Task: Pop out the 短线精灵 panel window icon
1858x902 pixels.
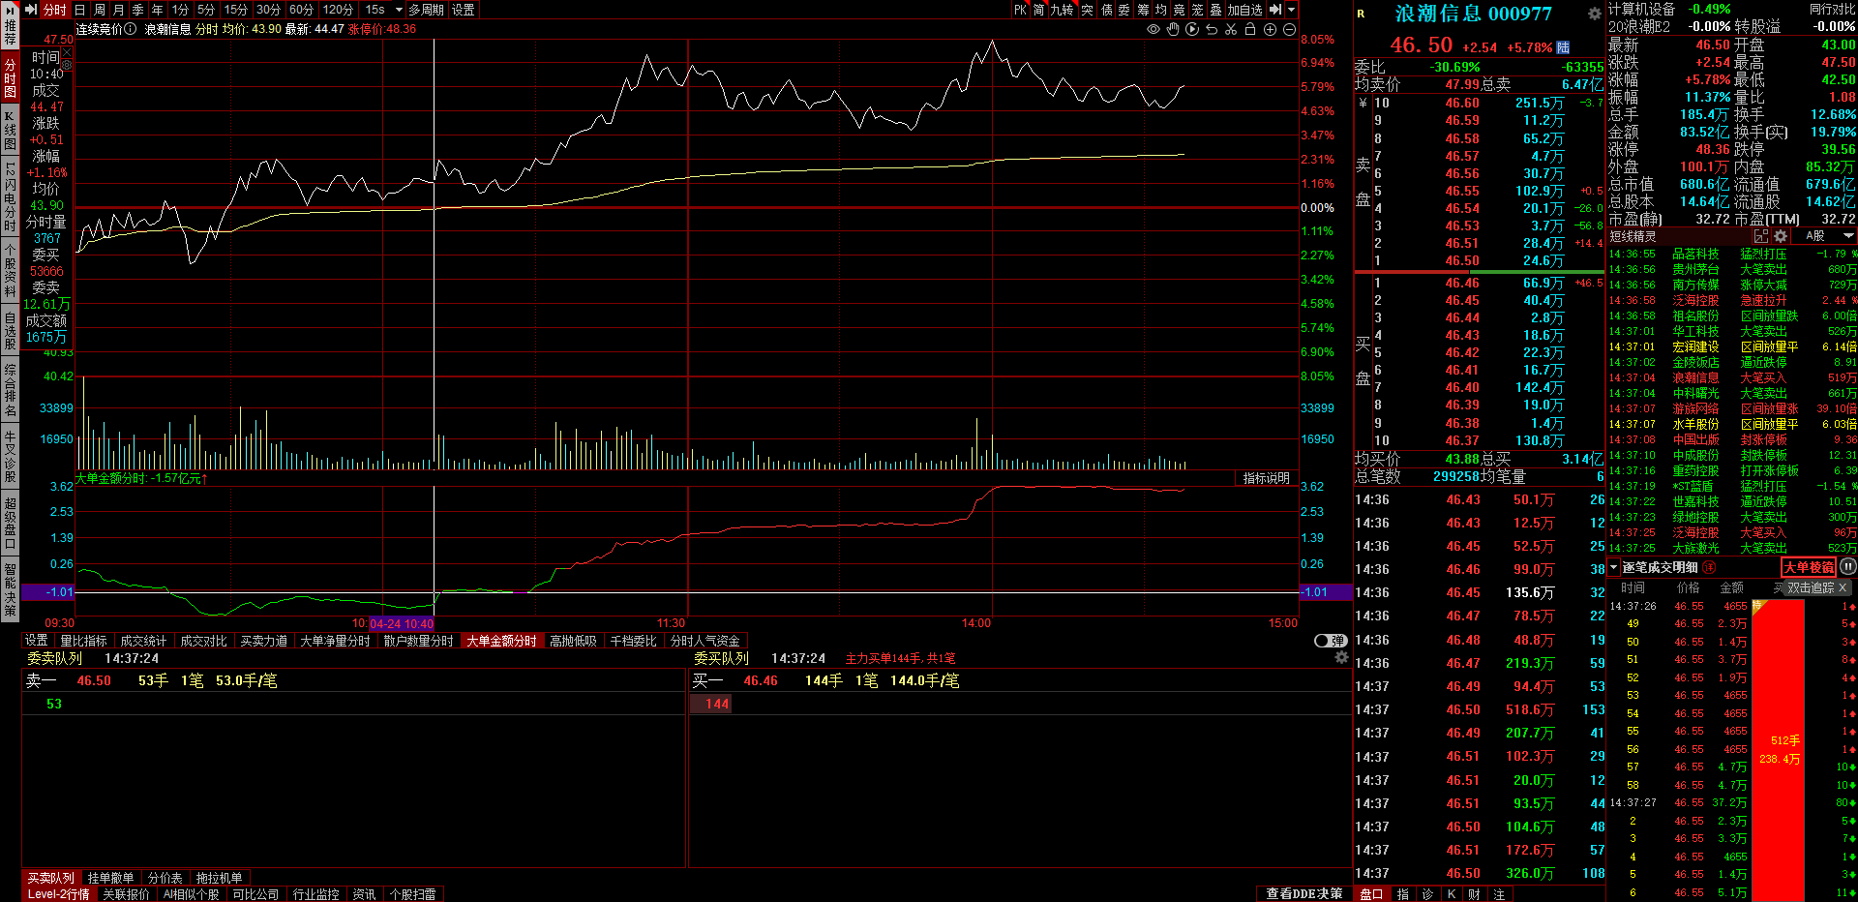Action: coord(1761,236)
